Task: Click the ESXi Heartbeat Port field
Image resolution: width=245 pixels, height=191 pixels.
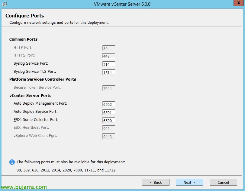Action: (109, 128)
